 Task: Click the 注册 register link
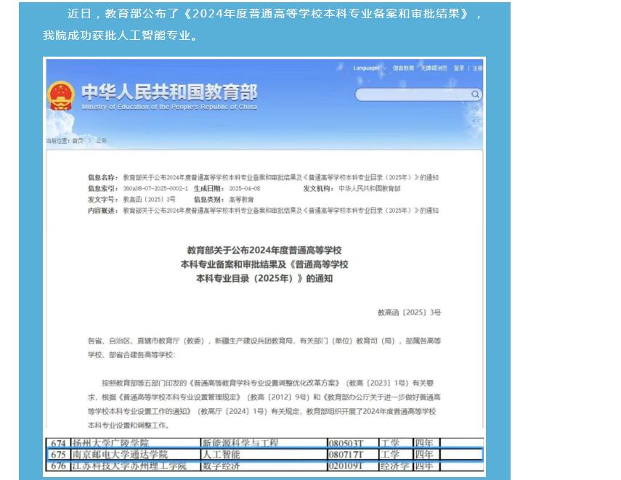(x=477, y=68)
